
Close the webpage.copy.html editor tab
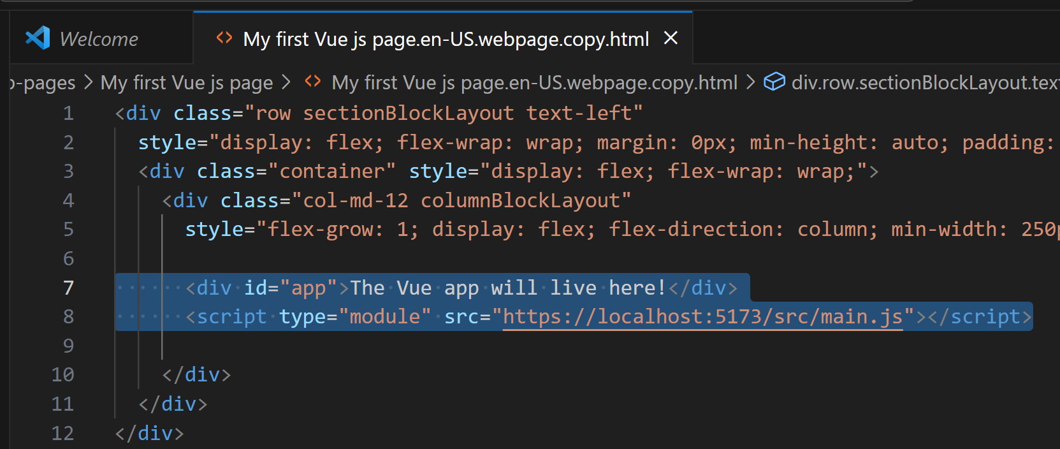pos(671,38)
